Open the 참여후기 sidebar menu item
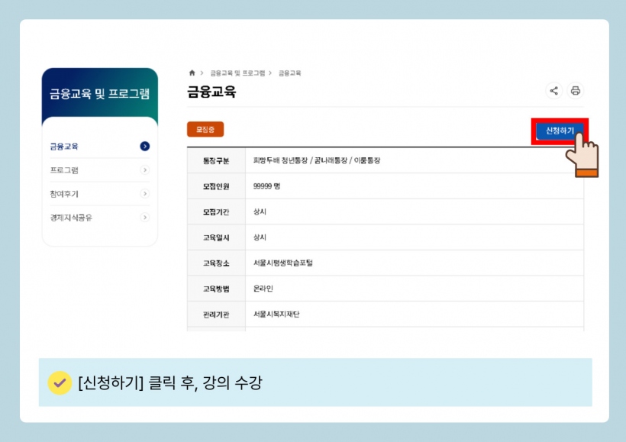 point(65,194)
